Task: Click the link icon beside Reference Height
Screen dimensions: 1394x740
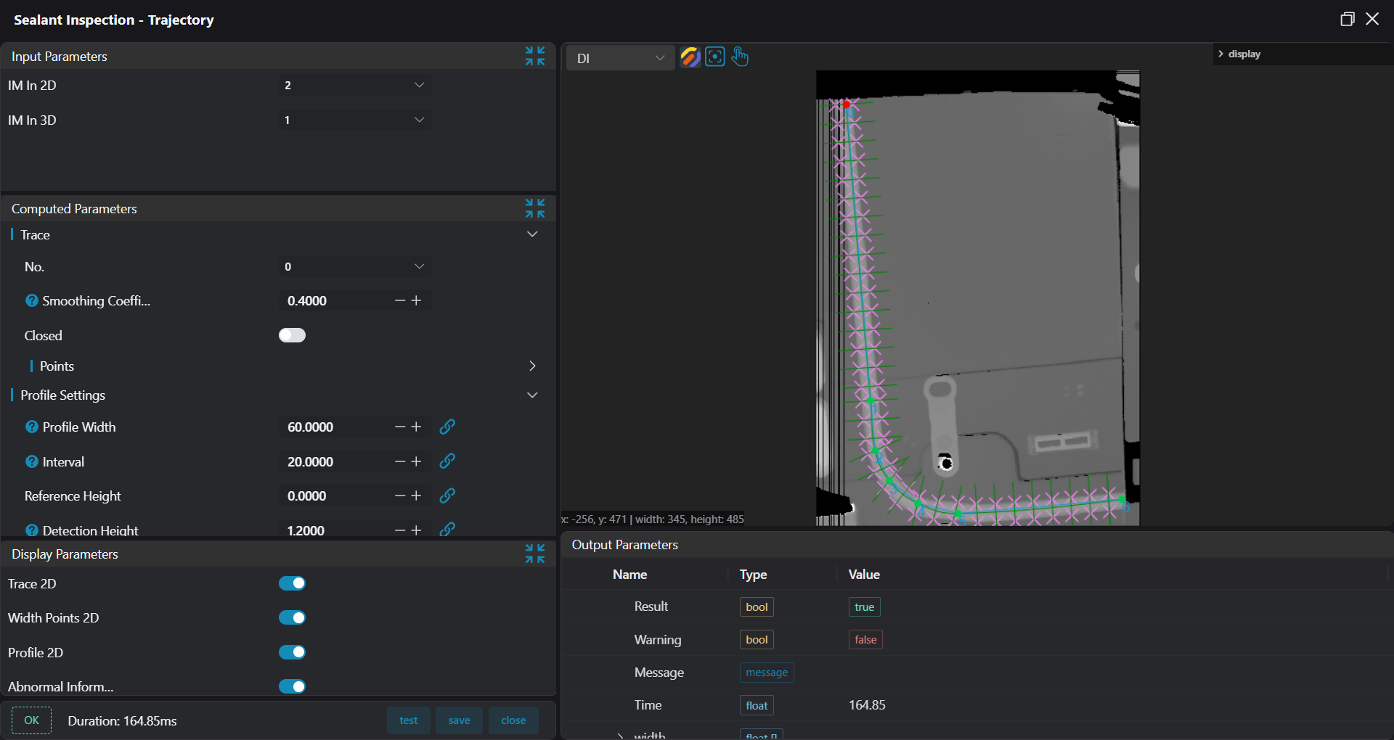Action: pos(447,496)
